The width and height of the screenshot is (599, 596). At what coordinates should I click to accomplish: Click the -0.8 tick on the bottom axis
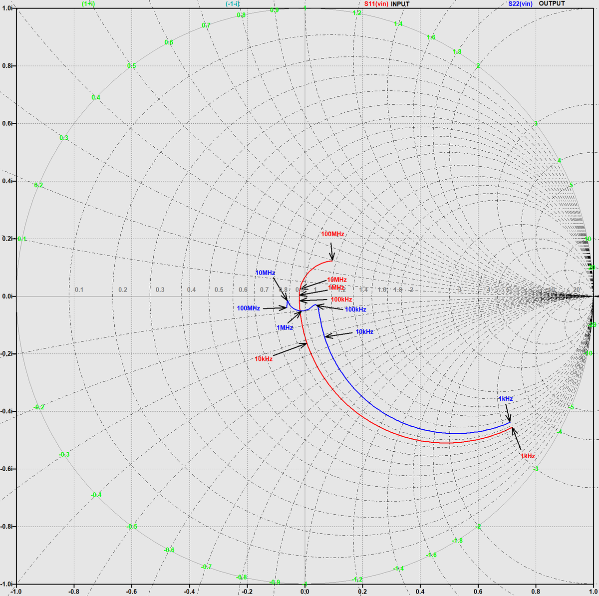[74, 592]
